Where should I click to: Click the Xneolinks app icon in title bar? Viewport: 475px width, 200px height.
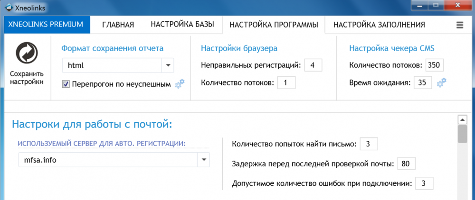tap(10, 7)
